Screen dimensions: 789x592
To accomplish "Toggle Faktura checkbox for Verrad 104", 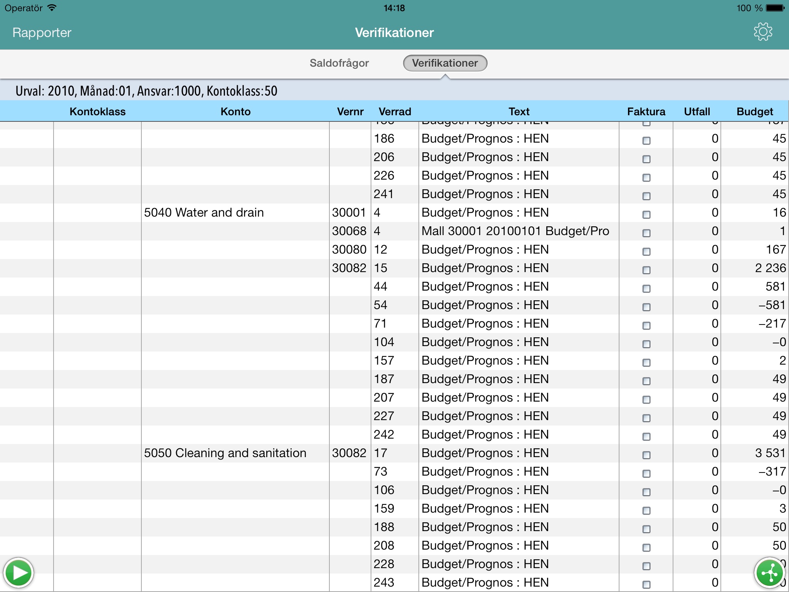I will pos(646,344).
